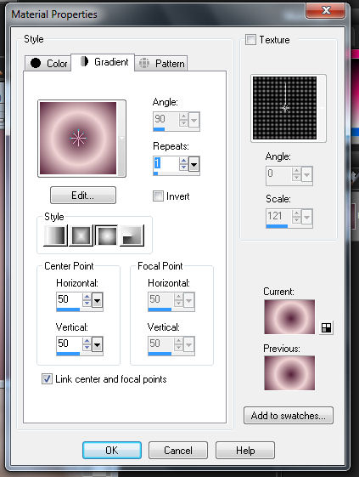Viewport: 359px width, 477px height.
Task: Toggle the Invert checkbox
Action: (158, 196)
